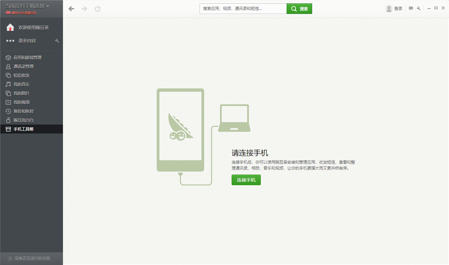This screenshot has height=265, width=449.
Task: Open 我的视频
Action: [22, 102]
